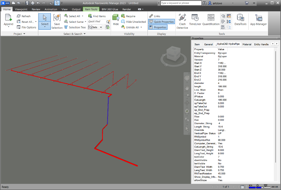Open Select All dropdown arrow

(x=83, y=16)
